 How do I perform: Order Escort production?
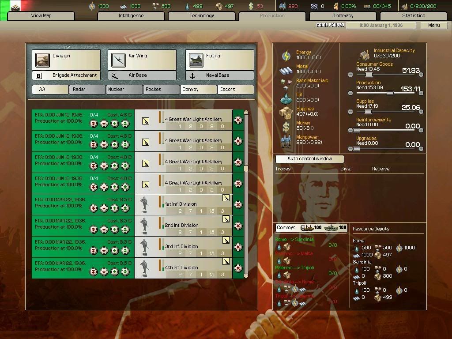click(236, 90)
